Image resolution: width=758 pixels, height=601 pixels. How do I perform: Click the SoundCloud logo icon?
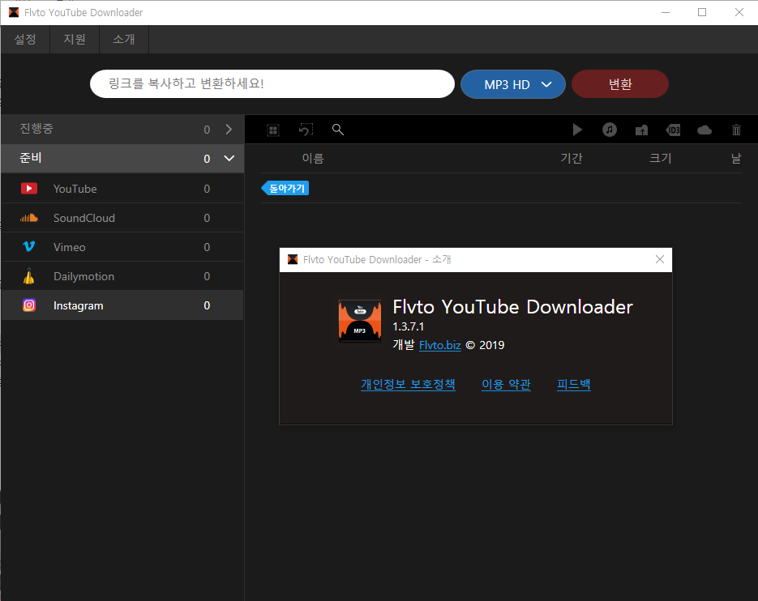point(29,218)
